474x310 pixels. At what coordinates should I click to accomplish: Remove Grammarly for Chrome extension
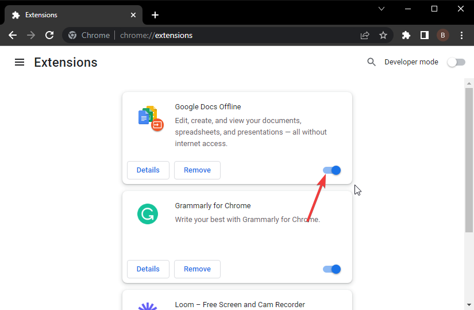click(x=197, y=269)
